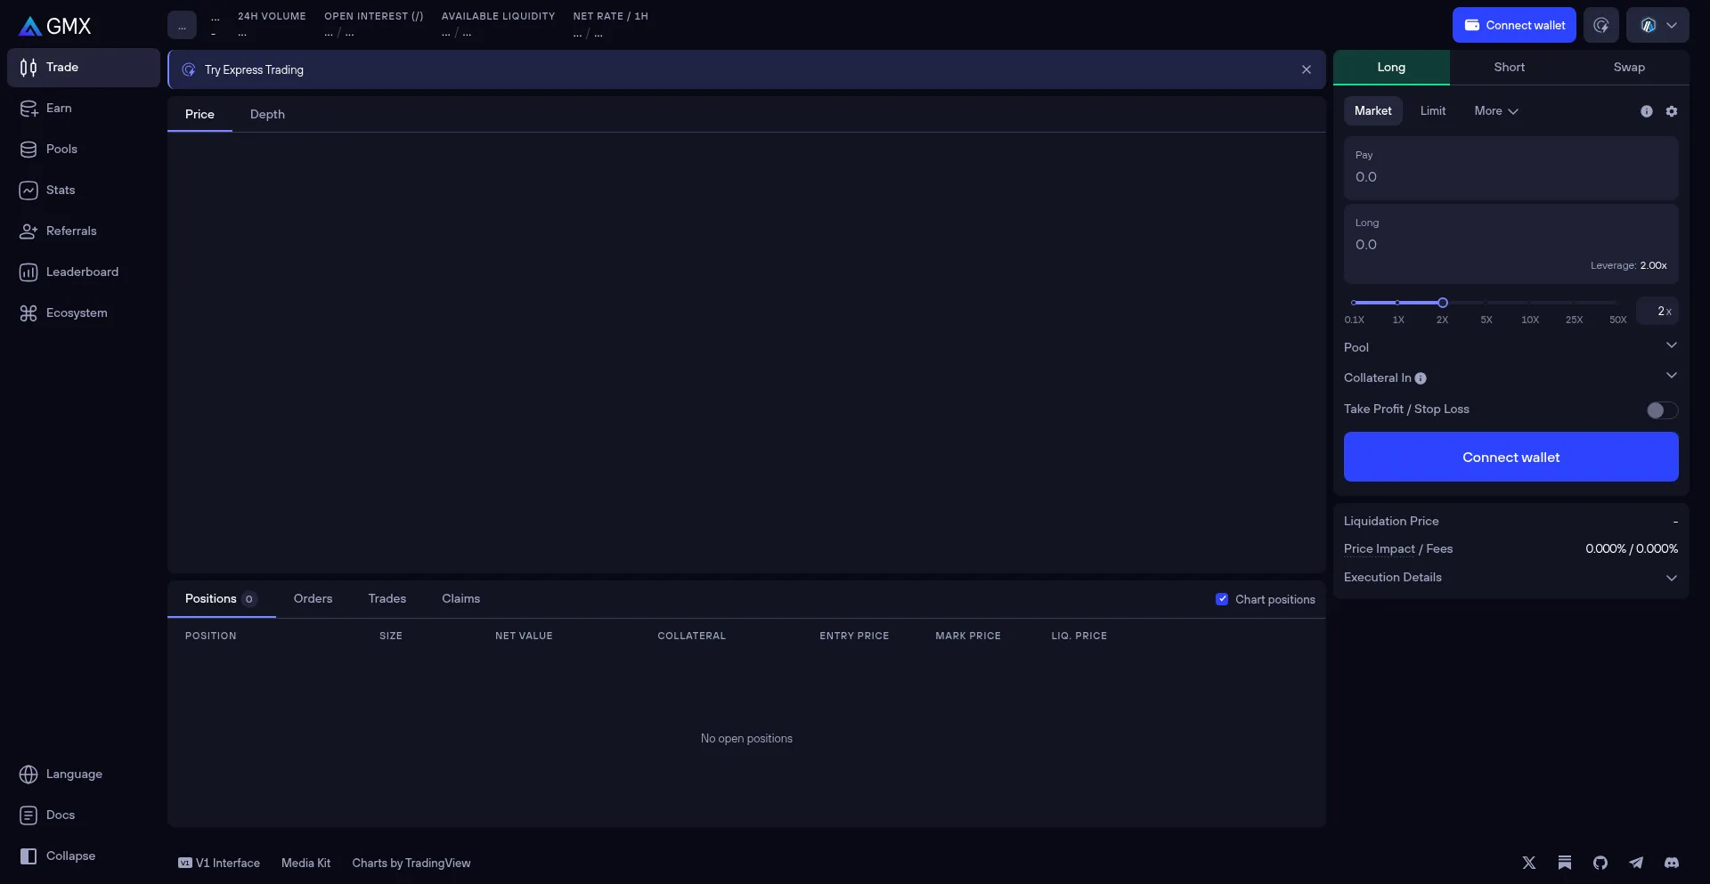Screen dimensions: 1710x884
Task: Set leverage slider to 10X mark
Action: point(1529,303)
